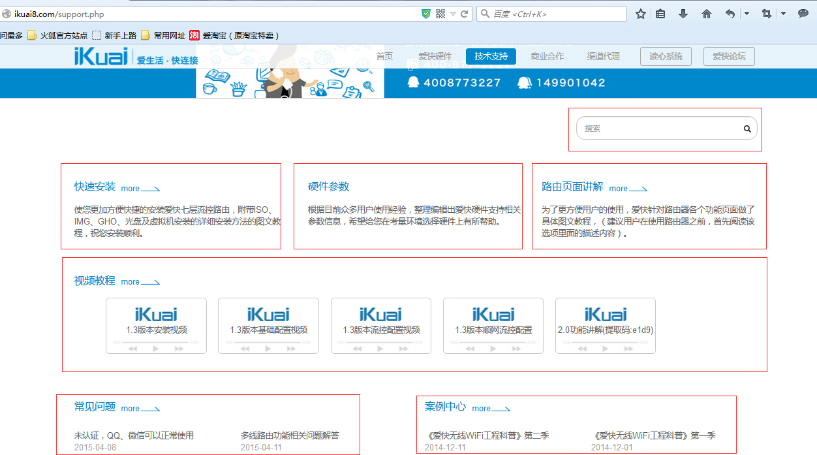Go to the 首页 nav item
The image size is (817, 455).
(x=384, y=56)
